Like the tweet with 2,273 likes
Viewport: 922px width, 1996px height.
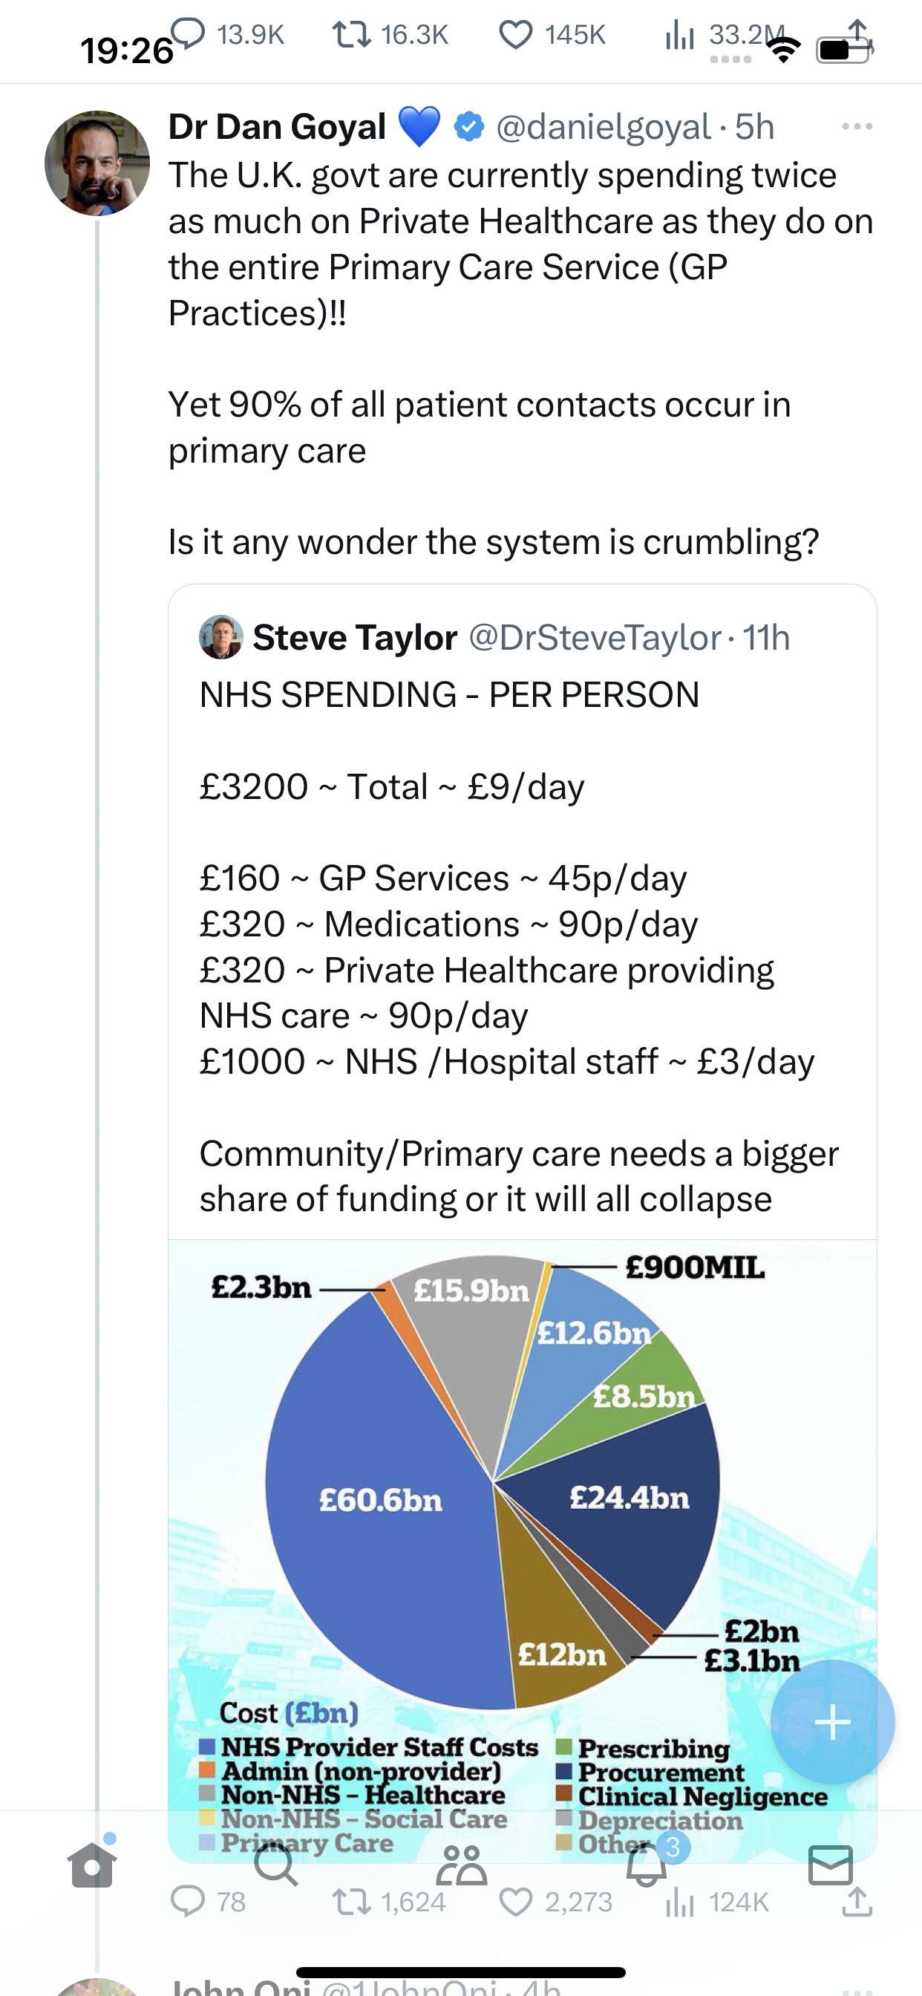[515, 1902]
